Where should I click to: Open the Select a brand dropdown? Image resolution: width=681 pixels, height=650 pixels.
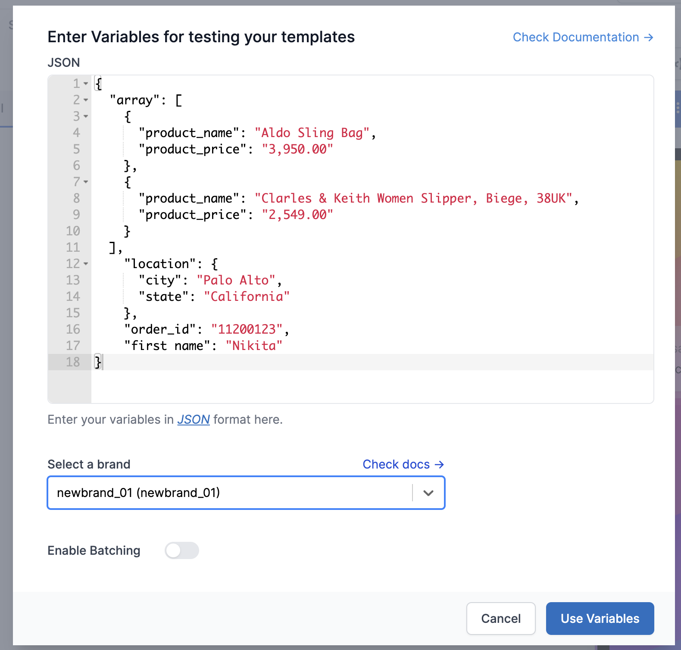pyautogui.click(x=246, y=493)
